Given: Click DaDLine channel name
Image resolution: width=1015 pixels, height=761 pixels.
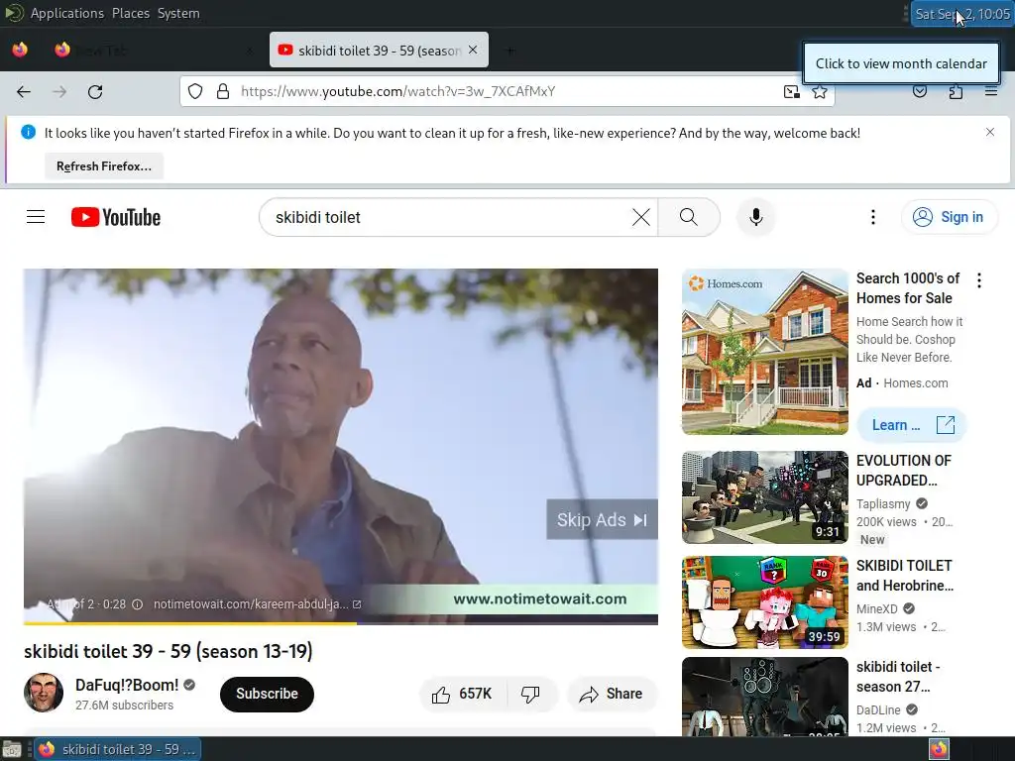Looking at the screenshot, I should [x=879, y=709].
